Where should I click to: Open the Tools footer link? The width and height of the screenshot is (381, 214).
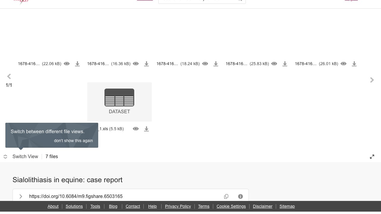(x=95, y=206)
